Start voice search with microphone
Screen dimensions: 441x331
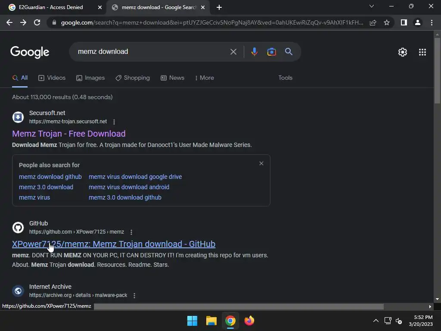[254, 52]
